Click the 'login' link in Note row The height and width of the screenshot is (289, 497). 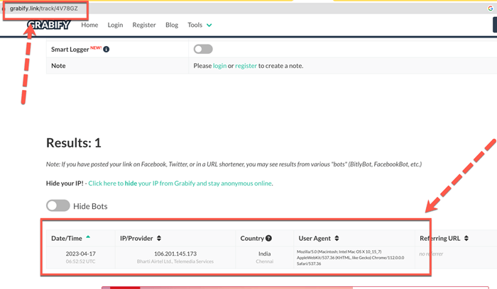(219, 66)
